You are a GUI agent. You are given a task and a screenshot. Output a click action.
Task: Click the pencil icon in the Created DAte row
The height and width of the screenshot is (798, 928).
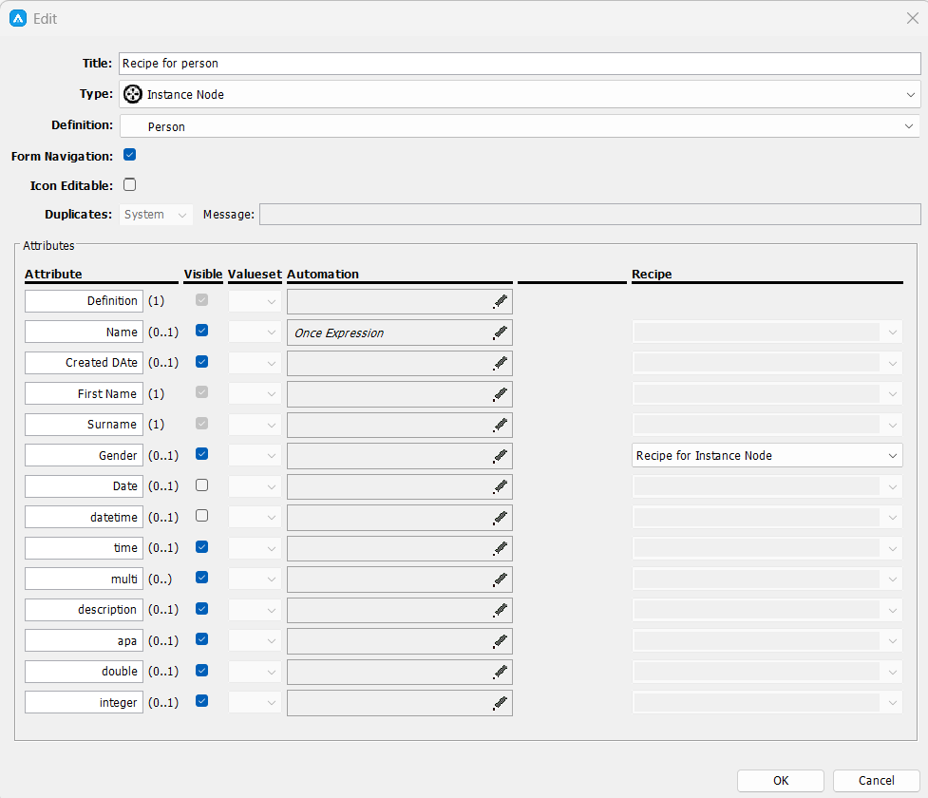pyautogui.click(x=500, y=363)
